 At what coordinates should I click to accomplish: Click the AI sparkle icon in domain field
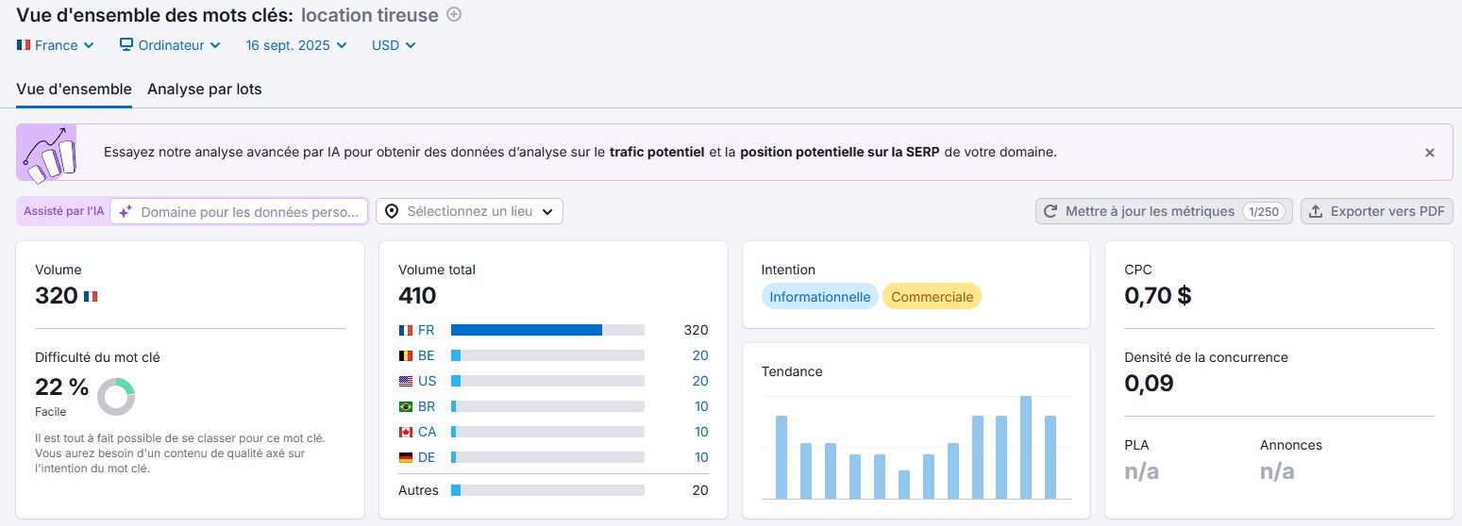126,212
